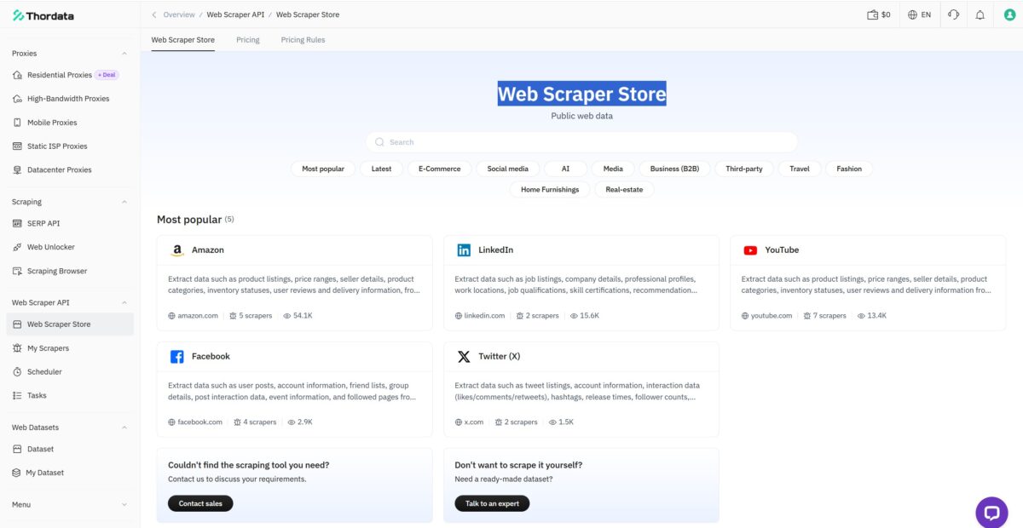Click SERP API sidebar icon
1023x528 pixels.
click(x=18, y=223)
